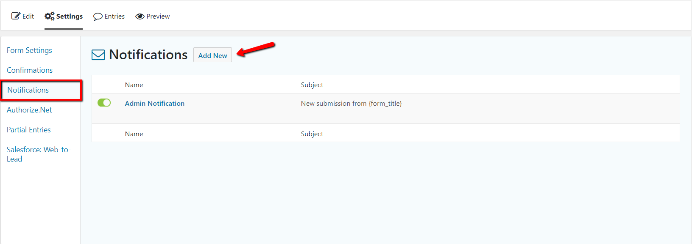Image resolution: width=692 pixels, height=244 pixels.
Task: Switch to the Entries tab
Action: point(114,16)
